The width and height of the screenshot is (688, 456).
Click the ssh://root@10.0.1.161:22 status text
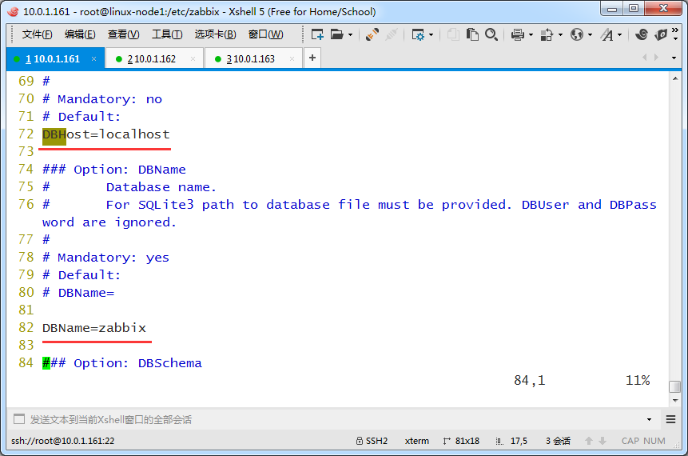[63, 441]
